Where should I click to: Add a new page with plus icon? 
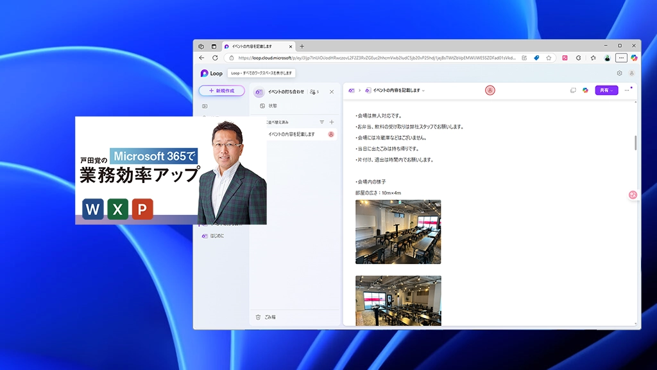(x=332, y=122)
